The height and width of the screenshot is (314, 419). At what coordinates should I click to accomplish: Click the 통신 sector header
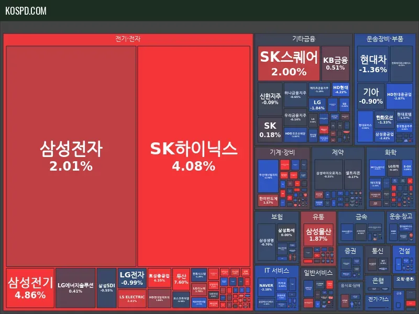(x=378, y=251)
